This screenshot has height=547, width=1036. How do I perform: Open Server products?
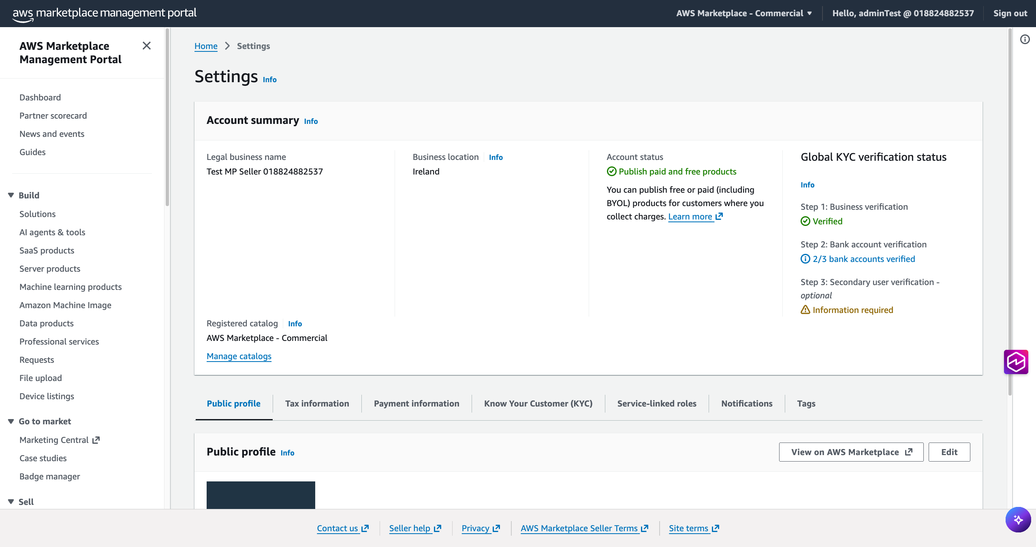point(50,268)
